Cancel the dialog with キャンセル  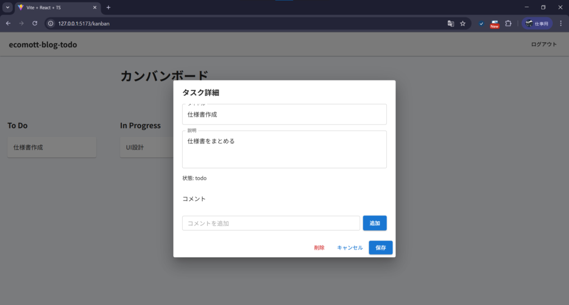click(x=350, y=247)
